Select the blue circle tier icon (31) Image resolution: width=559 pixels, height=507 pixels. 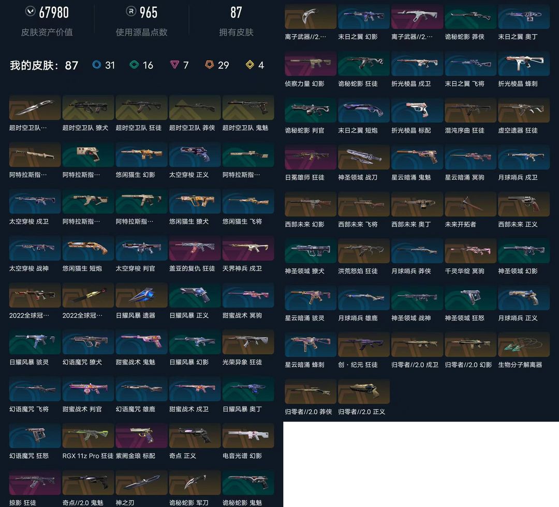[97, 65]
